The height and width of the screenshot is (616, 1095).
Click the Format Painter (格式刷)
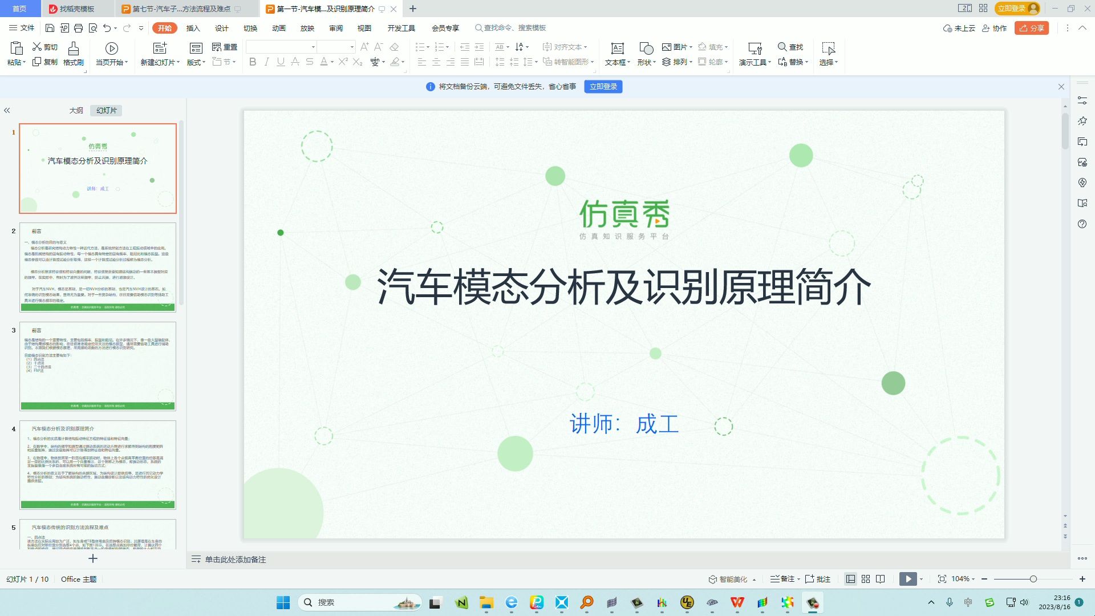(72, 54)
